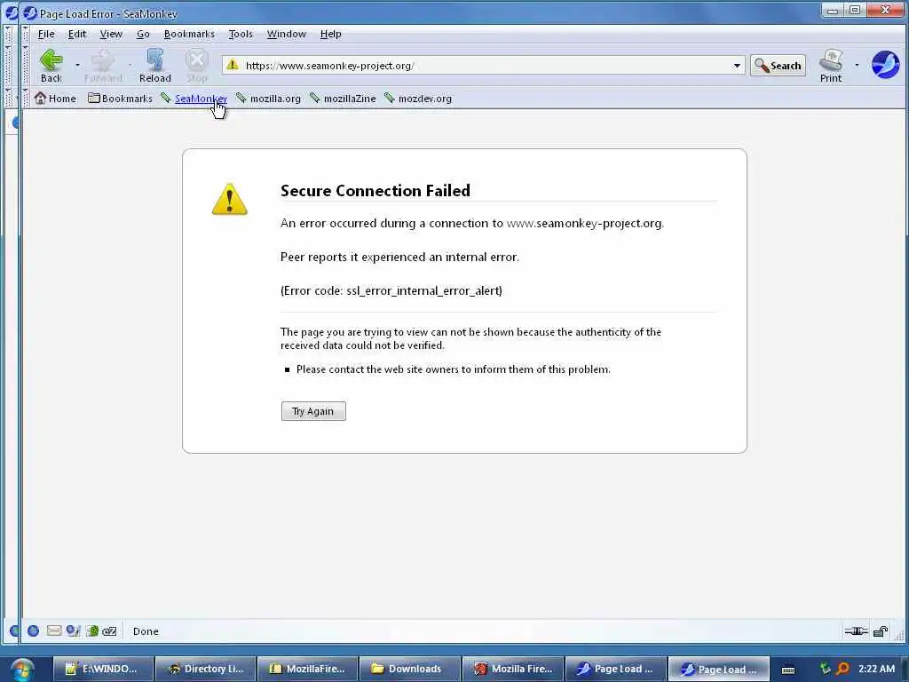Click 'Peer reports it experienced an internal error'
Viewport: 909px width, 682px height.
[x=399, y=257]
